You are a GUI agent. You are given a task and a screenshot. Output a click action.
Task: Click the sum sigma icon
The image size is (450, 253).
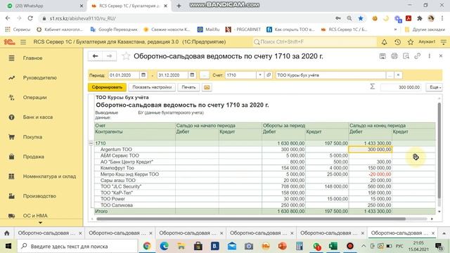tap(372, 86)
